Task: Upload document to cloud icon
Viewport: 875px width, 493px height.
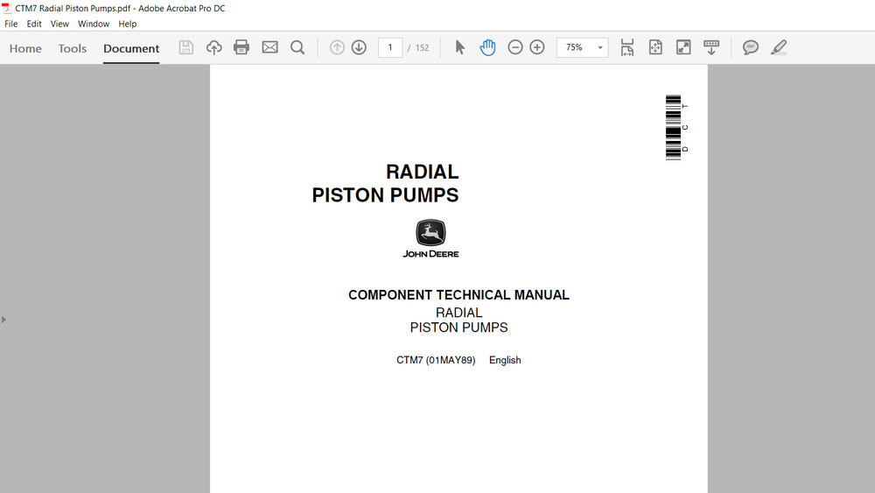Action: [213, 47]
